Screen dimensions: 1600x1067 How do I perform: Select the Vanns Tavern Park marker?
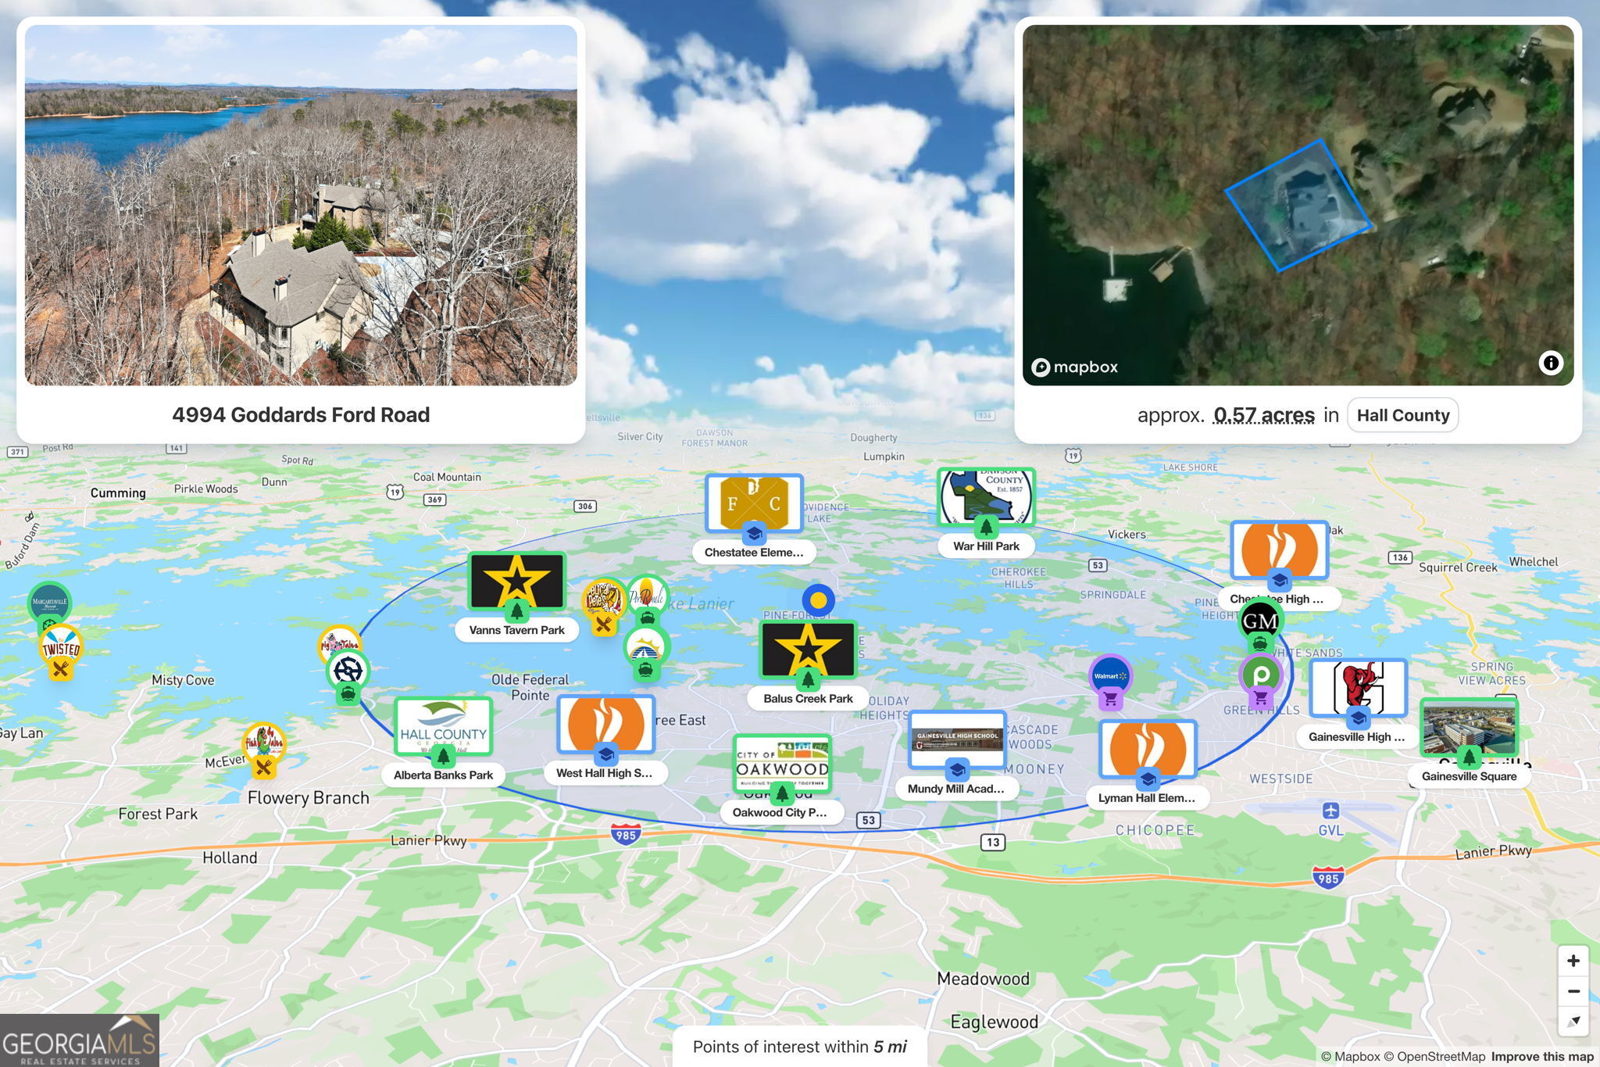pyautogui.click(x=516, y=582)
